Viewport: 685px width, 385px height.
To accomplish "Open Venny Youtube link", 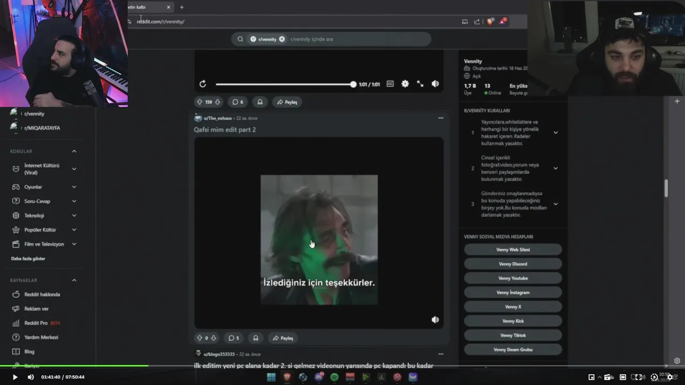I will [513, 278].
